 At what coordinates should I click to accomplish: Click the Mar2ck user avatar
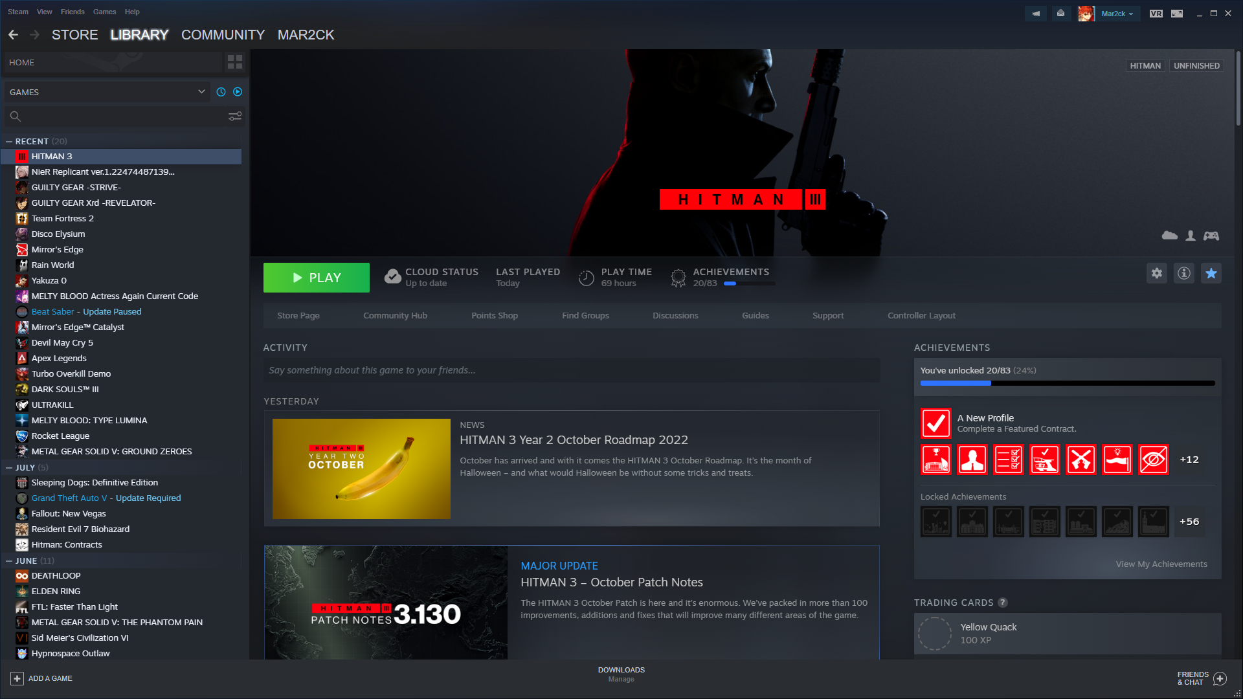click(x=1086, y=13)
